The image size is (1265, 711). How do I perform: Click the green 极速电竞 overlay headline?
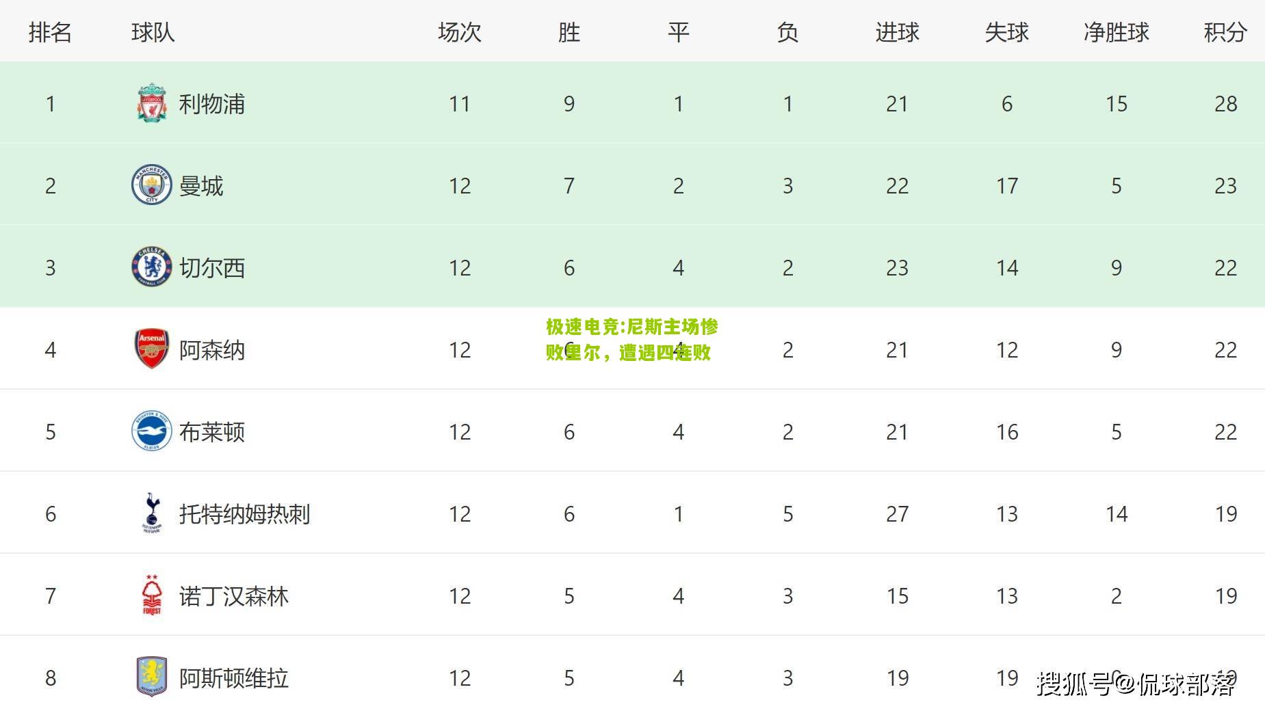631,339
